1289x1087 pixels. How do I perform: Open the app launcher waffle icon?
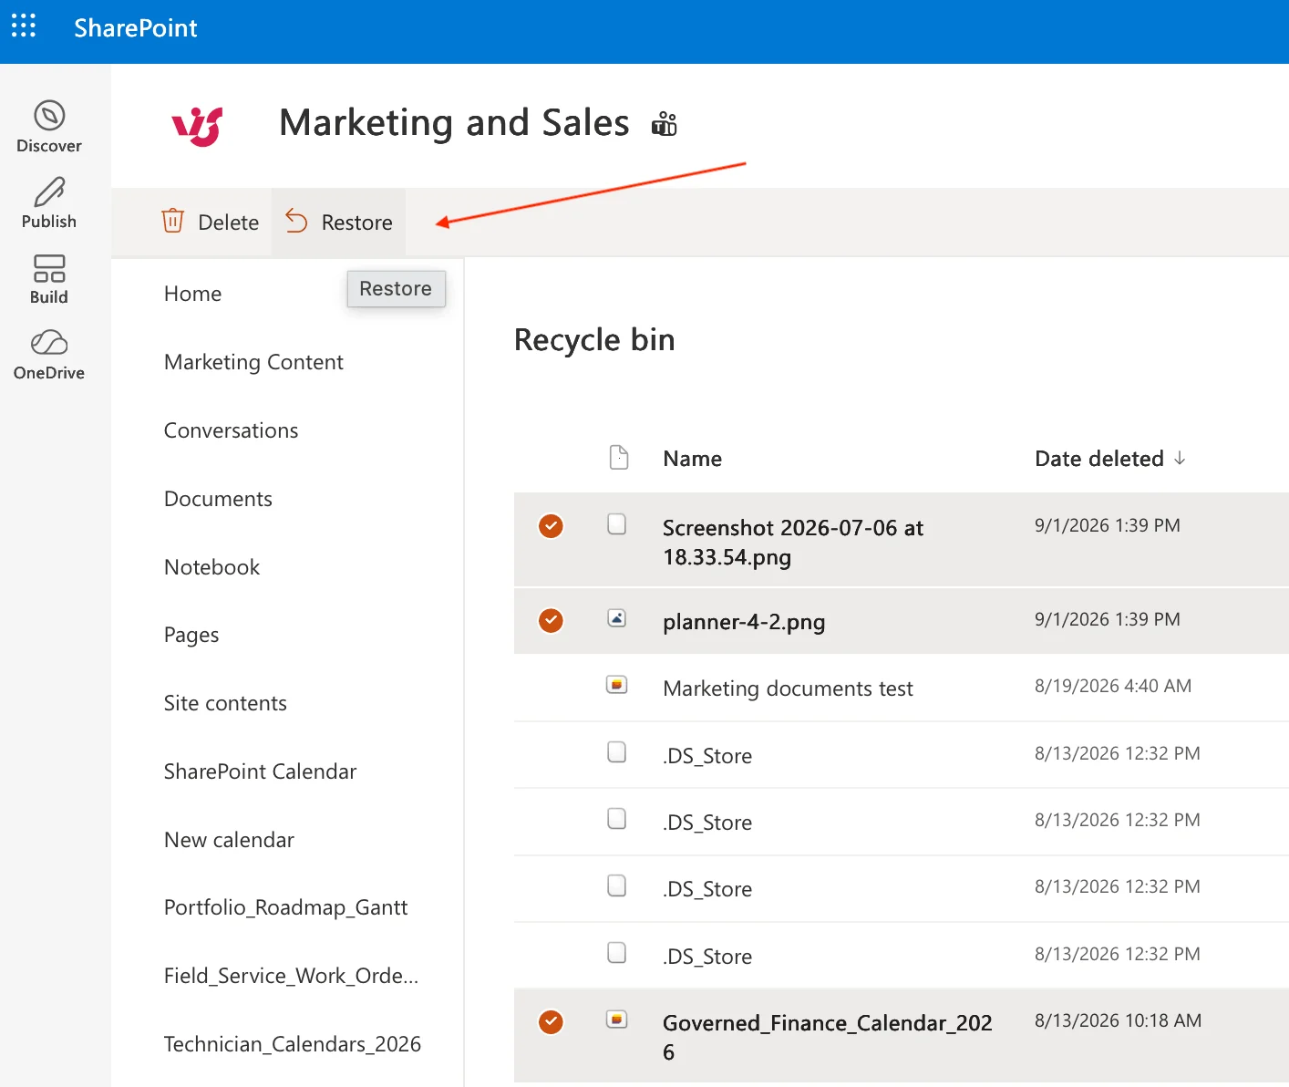pyautogui.click(x=24, y=26)
